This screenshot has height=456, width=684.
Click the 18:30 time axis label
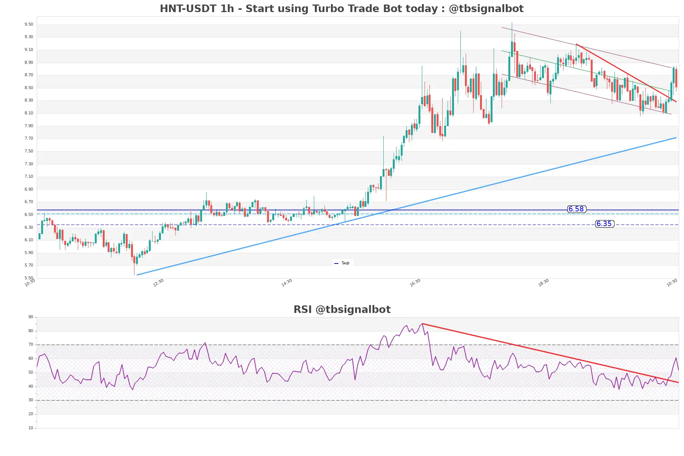click(543, 283)
